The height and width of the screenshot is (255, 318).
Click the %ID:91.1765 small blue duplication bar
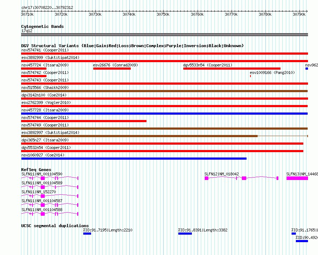[294, 234]
